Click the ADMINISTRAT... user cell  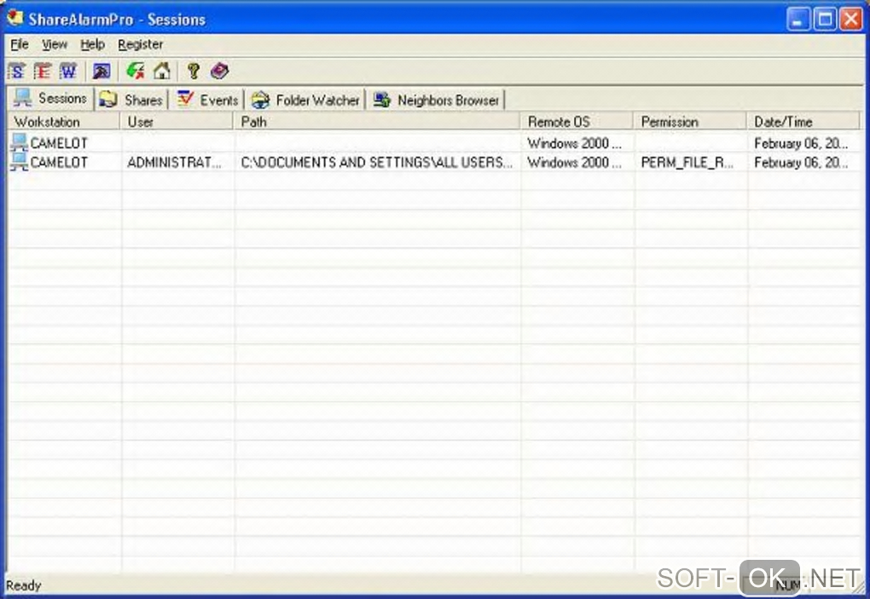[x=174, y=162]
